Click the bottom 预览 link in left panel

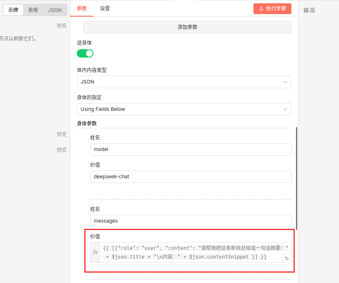pos(62,150)
